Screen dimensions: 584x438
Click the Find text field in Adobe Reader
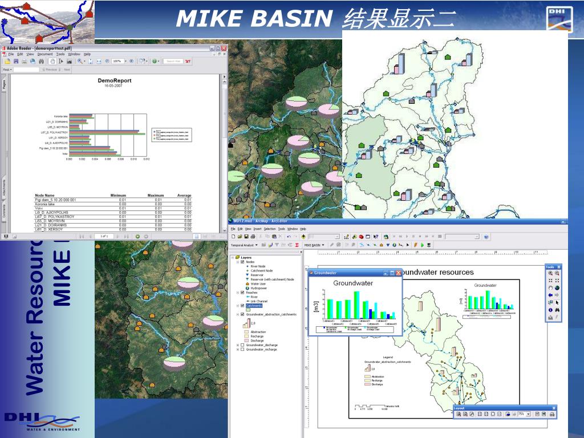tap(26, 70)
